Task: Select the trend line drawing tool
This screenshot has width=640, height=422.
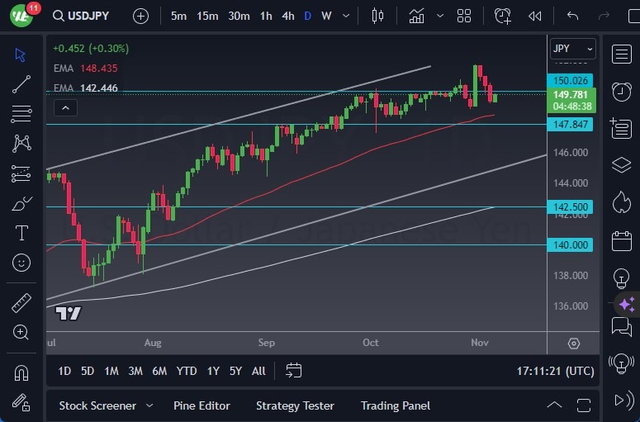Action: (21, 84)
